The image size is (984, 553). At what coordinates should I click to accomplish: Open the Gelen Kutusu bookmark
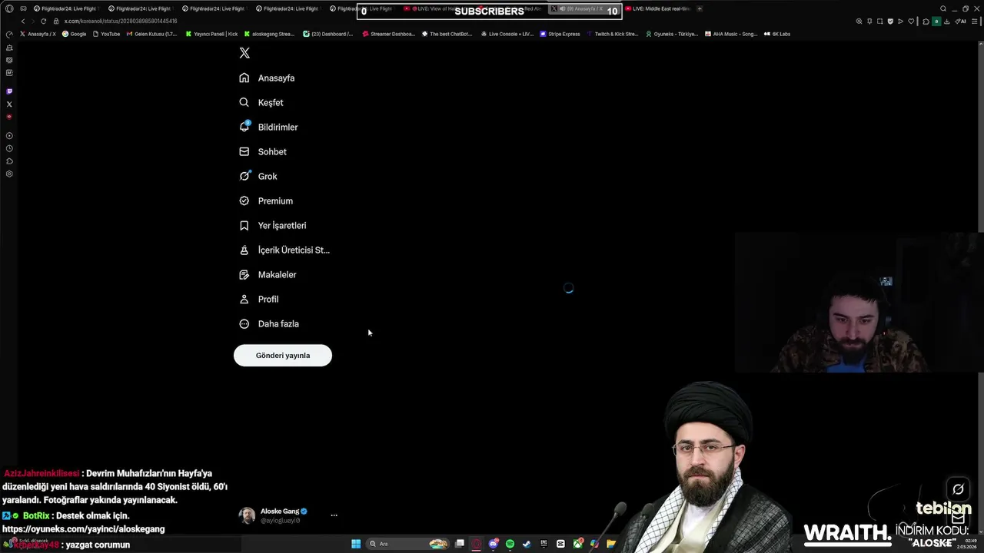point(151,34)
